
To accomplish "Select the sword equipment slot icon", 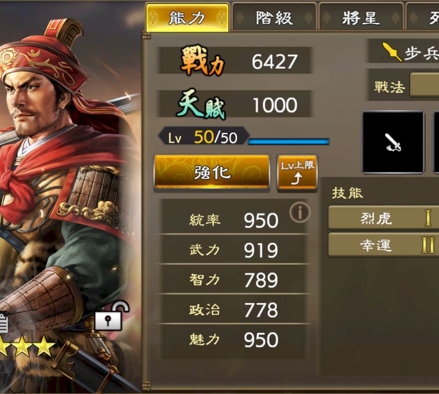I will click(x=394, y=142).
